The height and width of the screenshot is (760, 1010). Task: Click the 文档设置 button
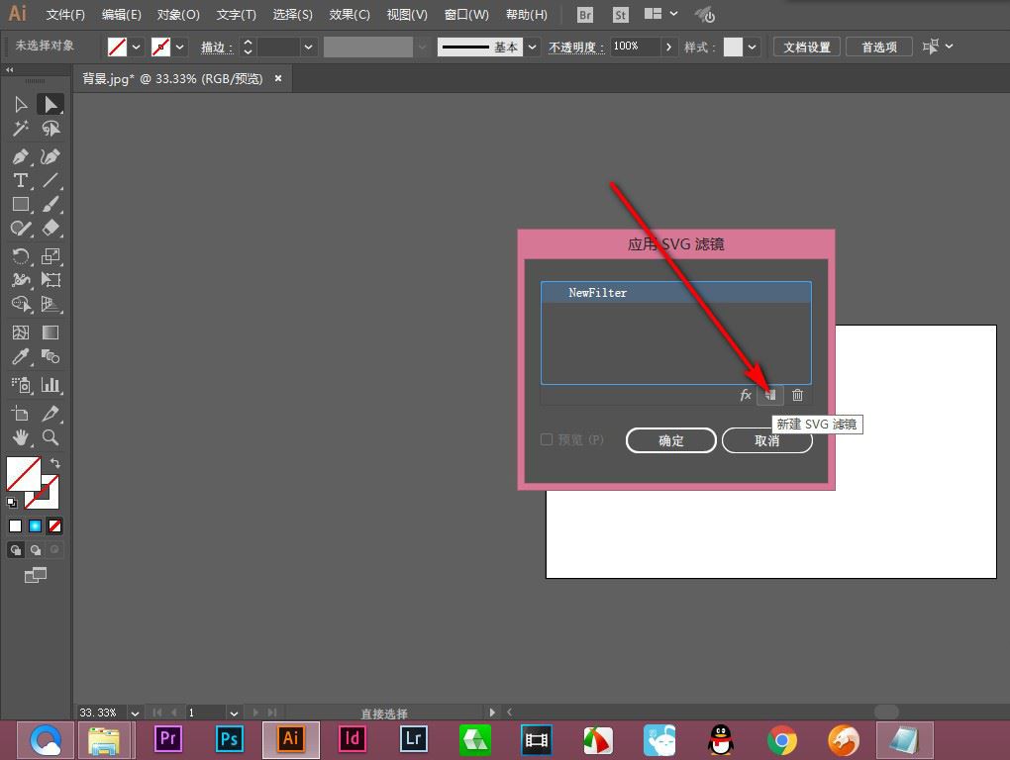[x=807, y=47]
